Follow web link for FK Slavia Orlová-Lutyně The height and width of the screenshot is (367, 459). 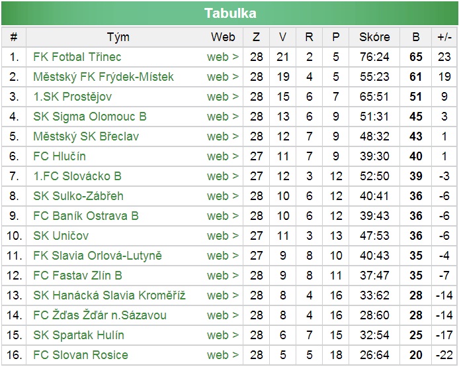click(x=223, y=256)
